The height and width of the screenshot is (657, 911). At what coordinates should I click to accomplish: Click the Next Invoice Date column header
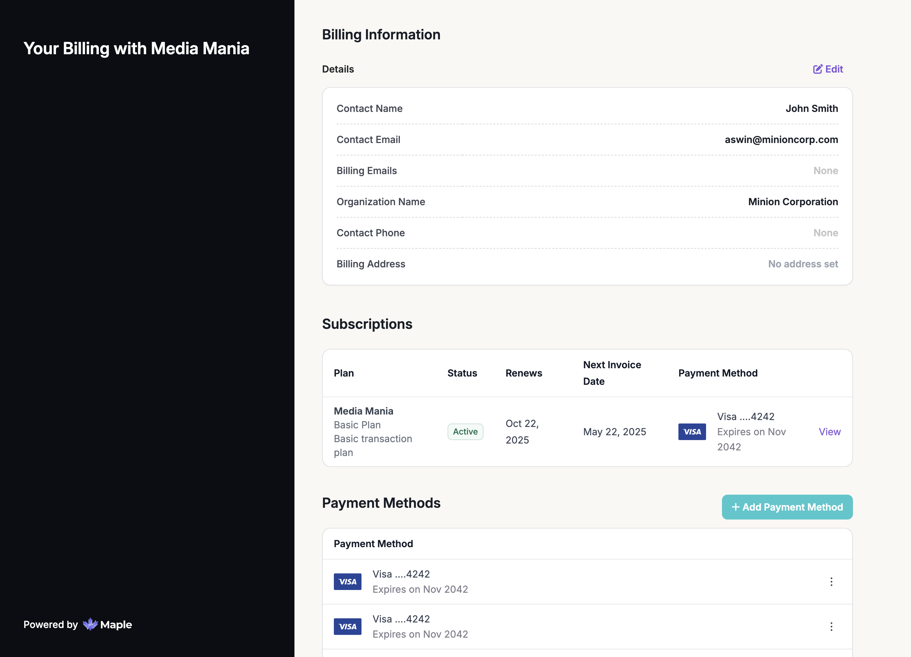pos(612,373)
